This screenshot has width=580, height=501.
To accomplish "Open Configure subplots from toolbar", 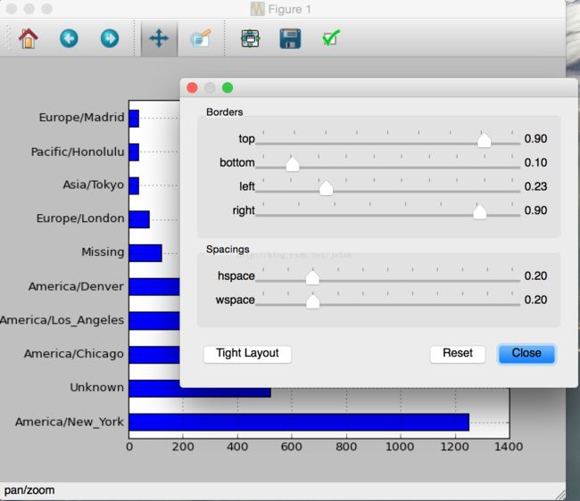I will point(251,39).
